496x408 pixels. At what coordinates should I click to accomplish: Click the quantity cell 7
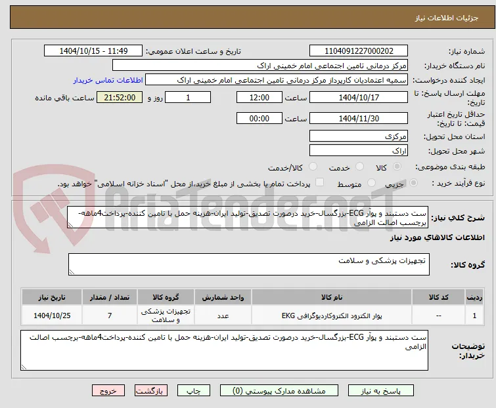[x=110, y=316]
